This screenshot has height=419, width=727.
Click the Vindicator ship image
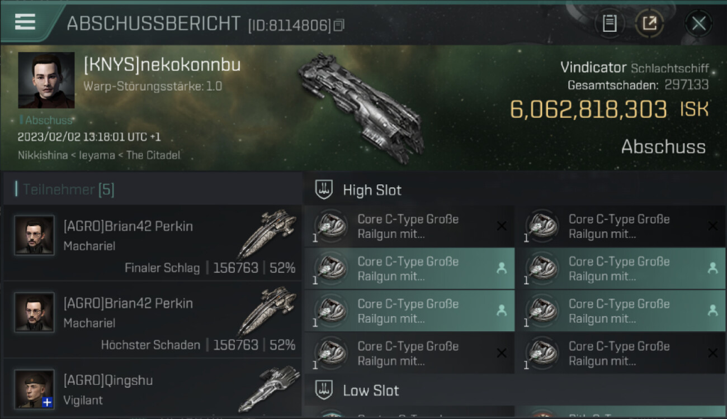pos(360,108)
